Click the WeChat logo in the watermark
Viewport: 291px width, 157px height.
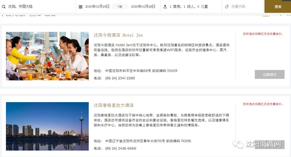click(238, 144)
